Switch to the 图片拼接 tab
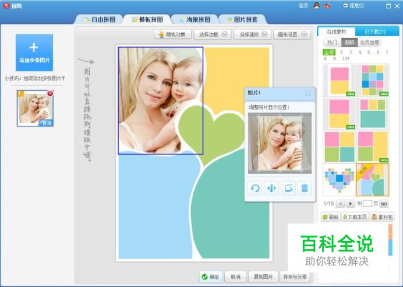 [243, 20]
